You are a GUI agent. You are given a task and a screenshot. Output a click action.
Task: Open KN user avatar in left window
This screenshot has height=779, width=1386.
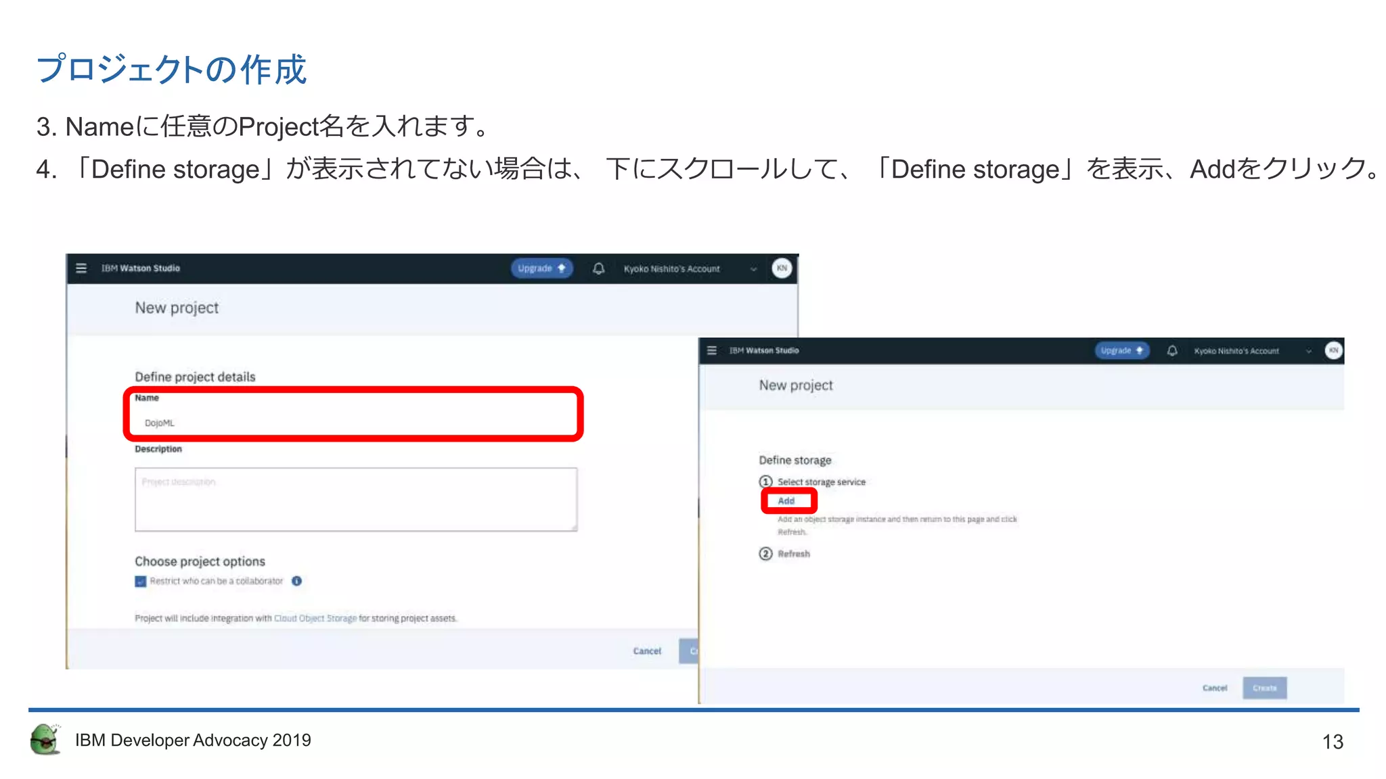pos(782,268)
